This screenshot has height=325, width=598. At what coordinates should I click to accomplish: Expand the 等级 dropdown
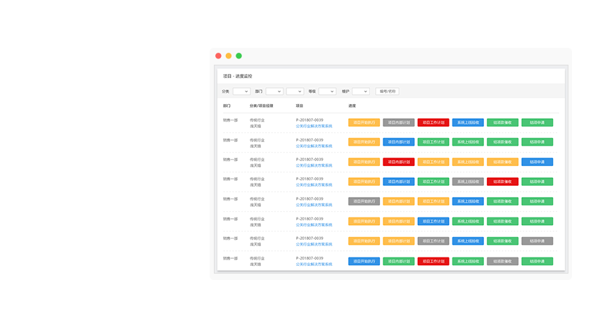[327, 91]
